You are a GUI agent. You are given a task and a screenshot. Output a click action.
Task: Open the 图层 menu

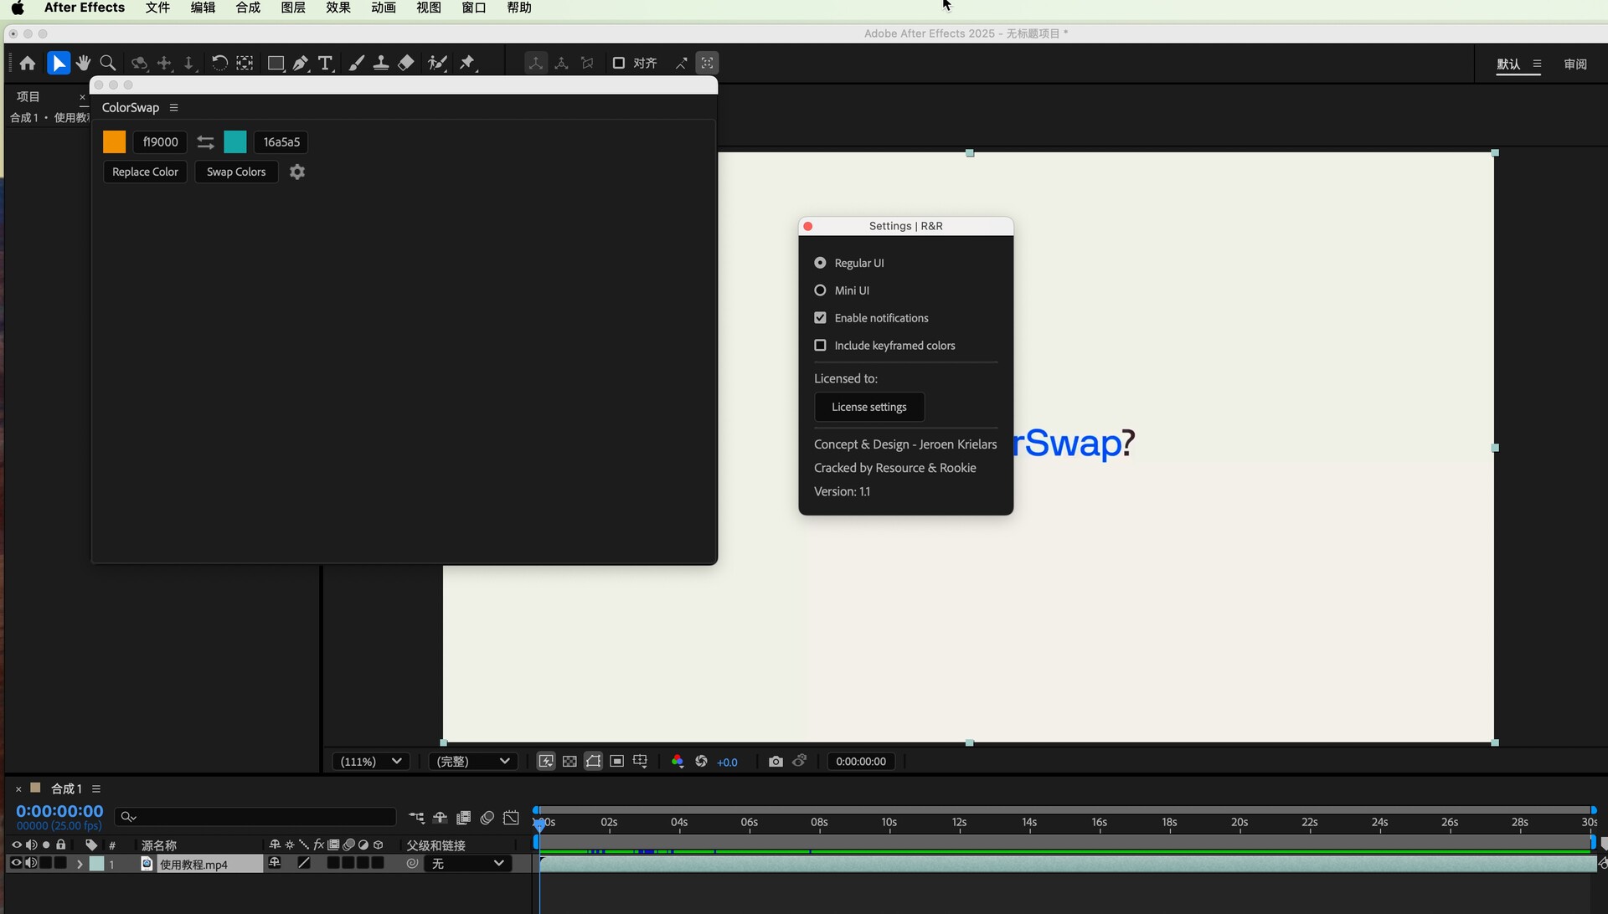point(293,8)
